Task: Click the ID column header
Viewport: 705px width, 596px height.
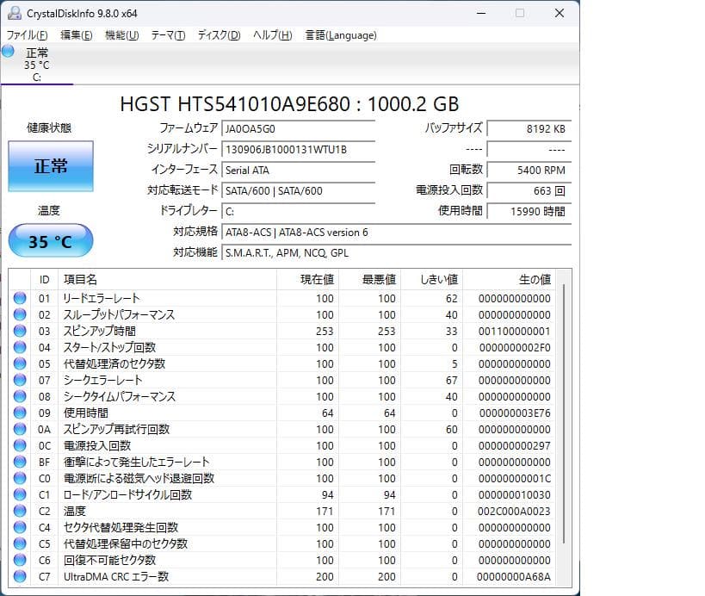Action: 44,280
